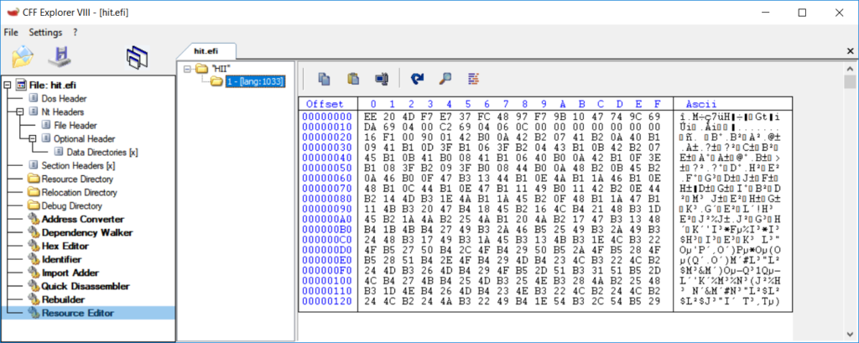The height and width of the screenshot is (343, 859).
Task: Select Dos Header in the tree
Action: pyautogui.click(x=64, y=99)
